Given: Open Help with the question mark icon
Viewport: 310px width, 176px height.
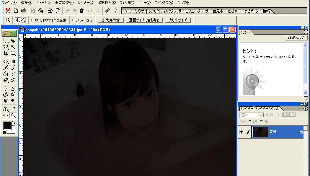Looking at the screenshot, I should [115, 11].
